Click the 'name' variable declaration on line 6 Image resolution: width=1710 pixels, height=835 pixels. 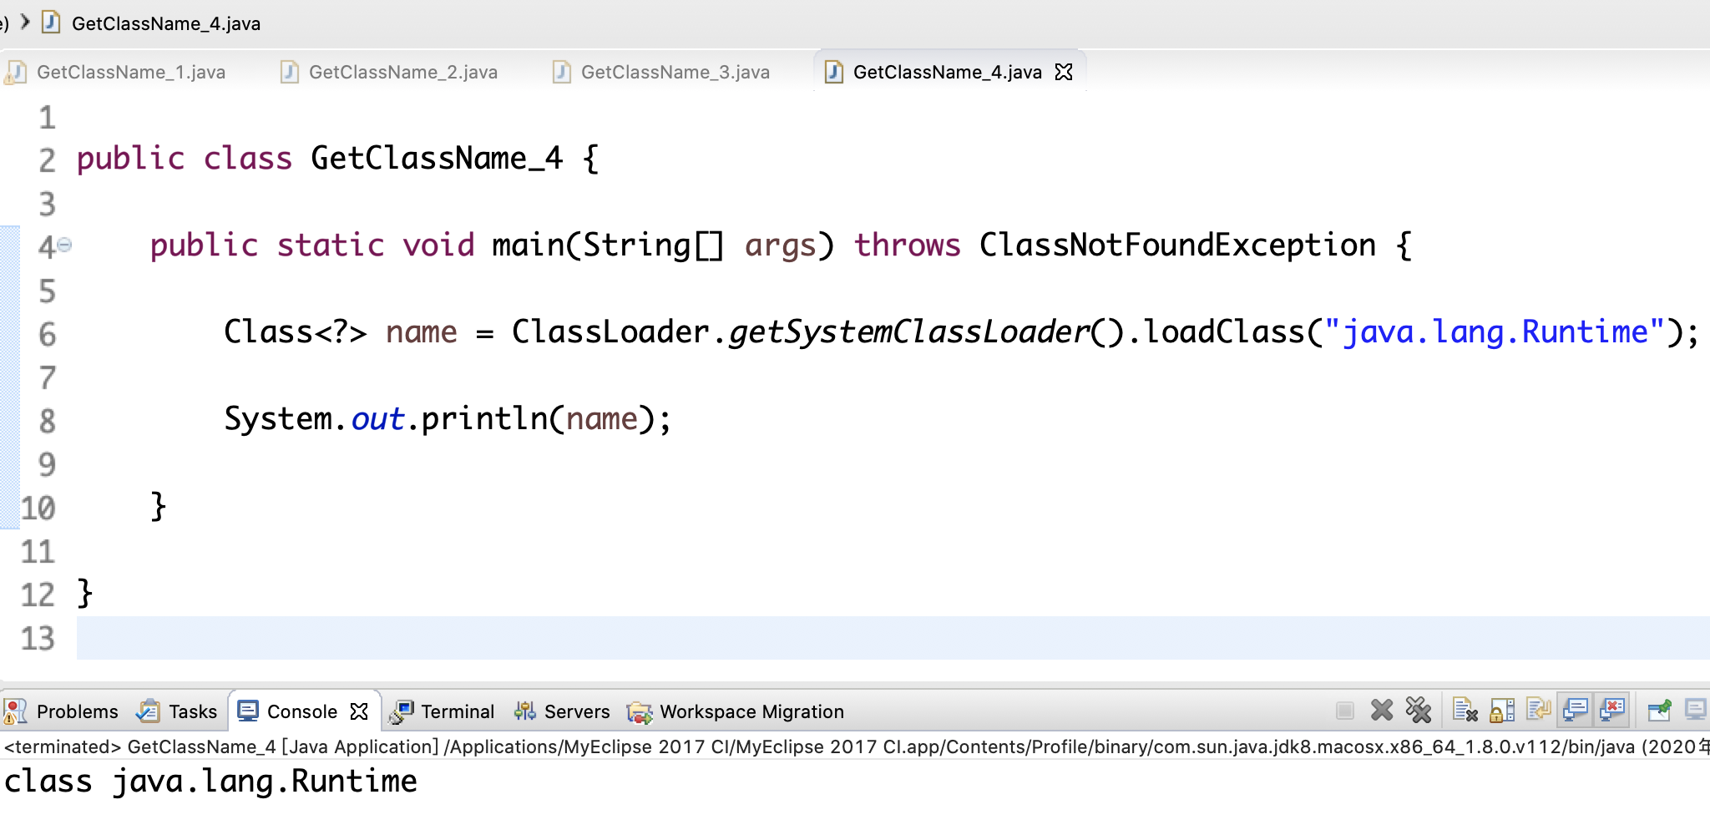click(421, 332)
